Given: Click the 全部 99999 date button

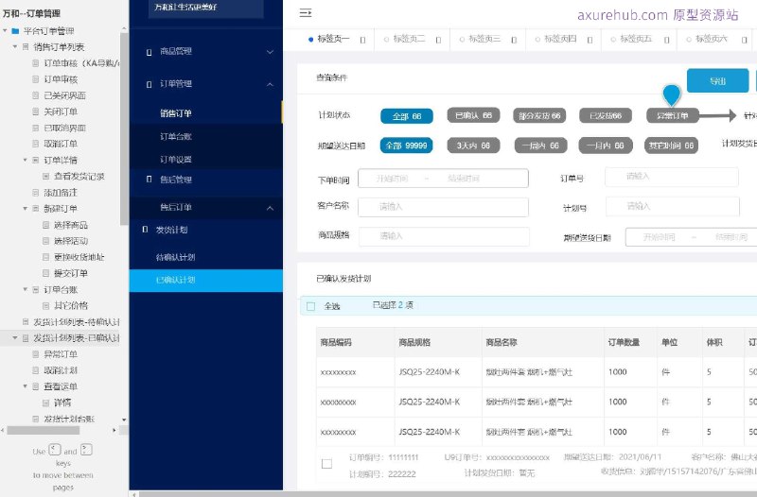Looking at the screenshot, I should pos(407,146).
